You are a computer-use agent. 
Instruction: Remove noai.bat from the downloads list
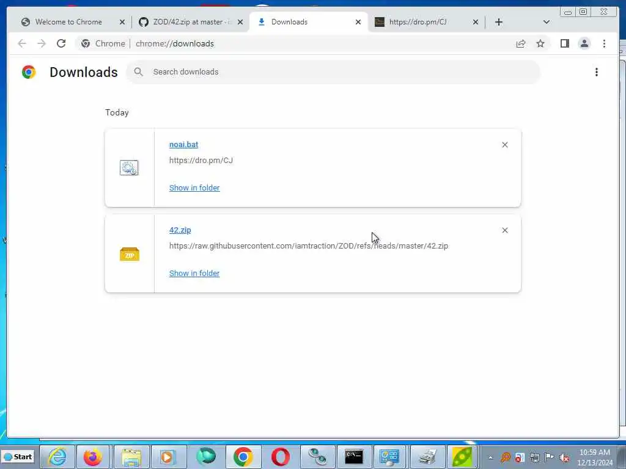[504, 145]
